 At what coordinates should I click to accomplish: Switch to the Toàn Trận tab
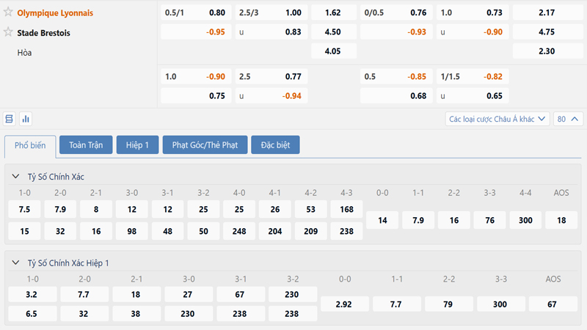(86, 145)
